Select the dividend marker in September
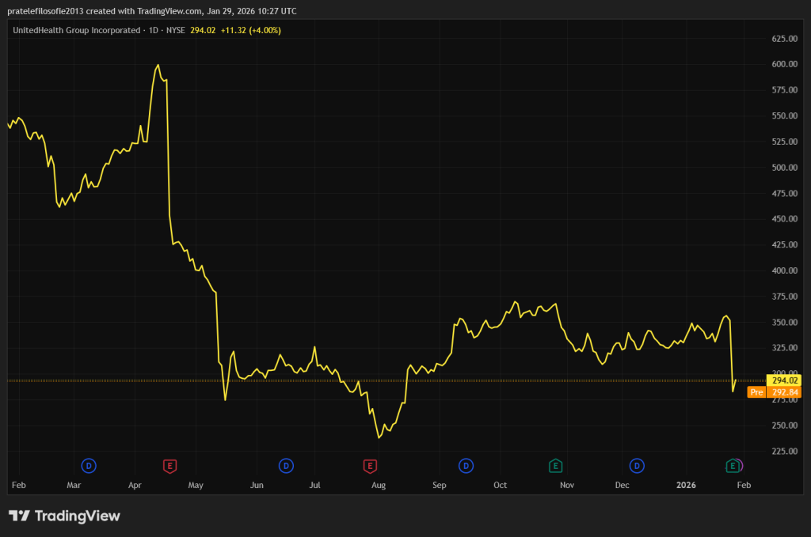 [466, 466]
